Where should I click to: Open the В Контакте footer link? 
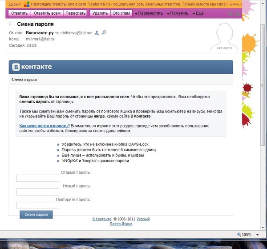click(102, 219)
